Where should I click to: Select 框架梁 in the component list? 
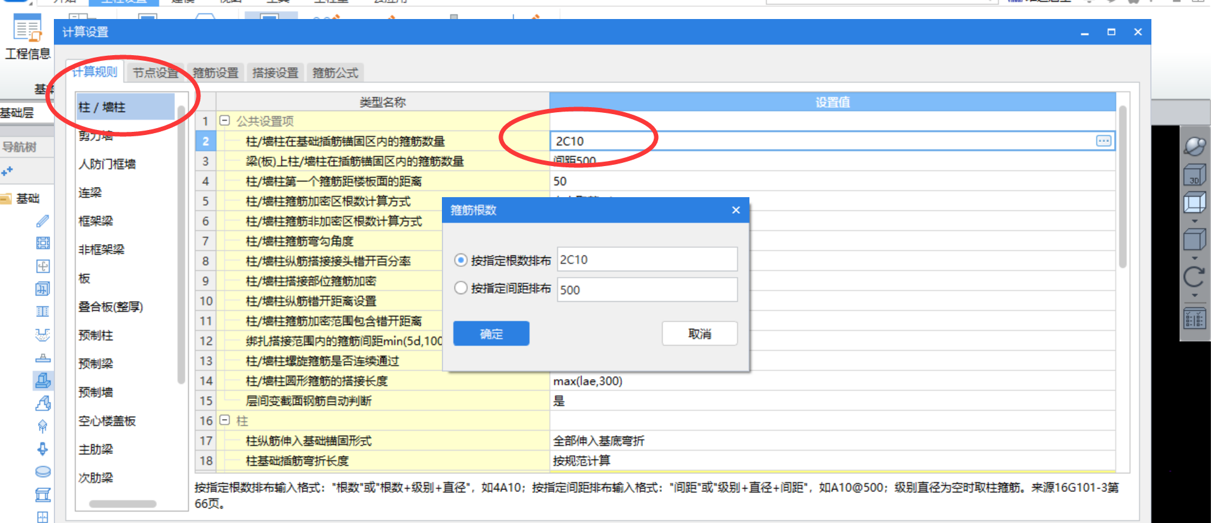click(x=96, y=221)
